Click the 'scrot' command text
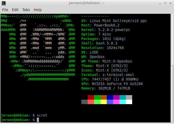Screen dimensions: 174x124 click(x=42, y=115)
